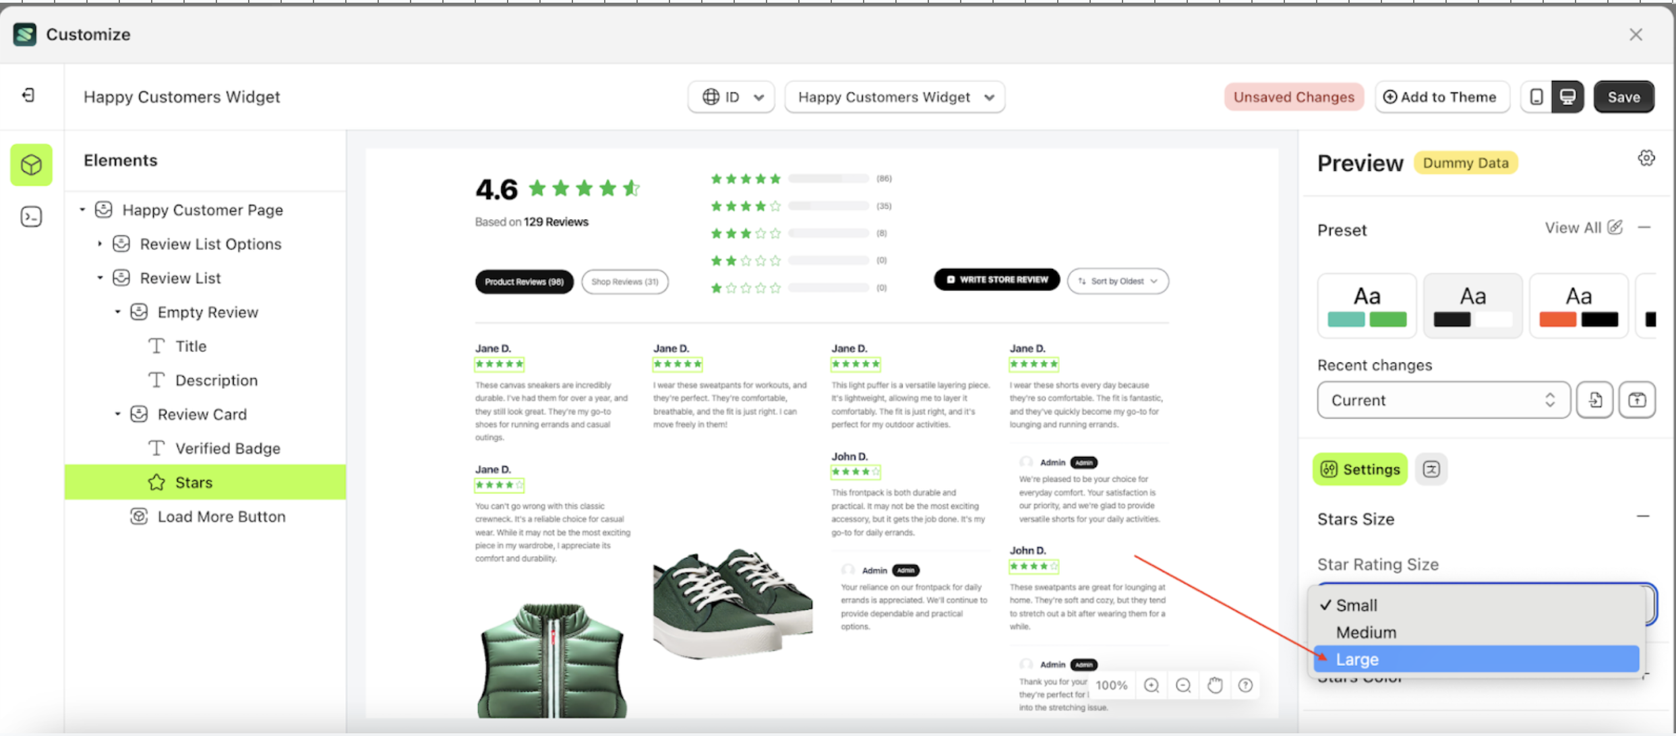Click the exit editor icon at top left
The image size is (1676, 736).
point(28,95)
